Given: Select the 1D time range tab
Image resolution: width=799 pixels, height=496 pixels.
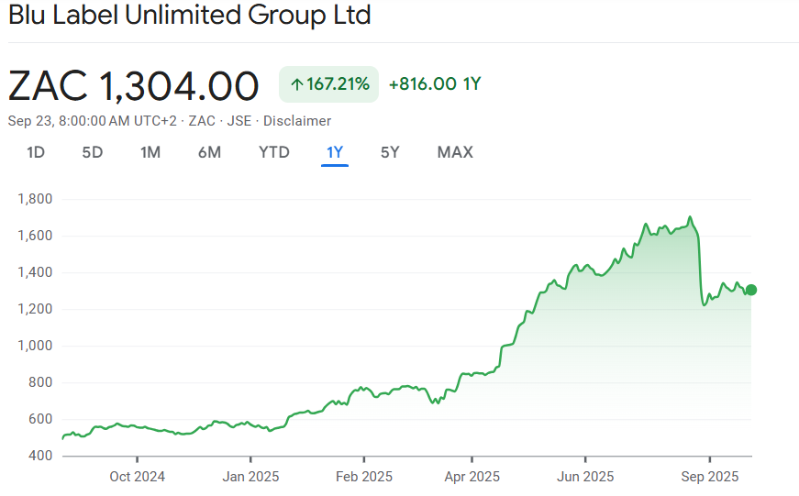Looking at the screenshot, I should (36, 152).
